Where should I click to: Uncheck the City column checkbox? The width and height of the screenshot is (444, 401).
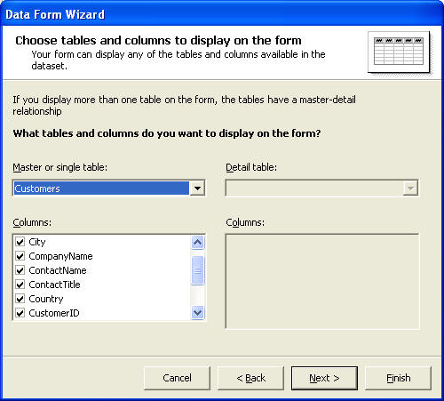click(x=20, y=242)
